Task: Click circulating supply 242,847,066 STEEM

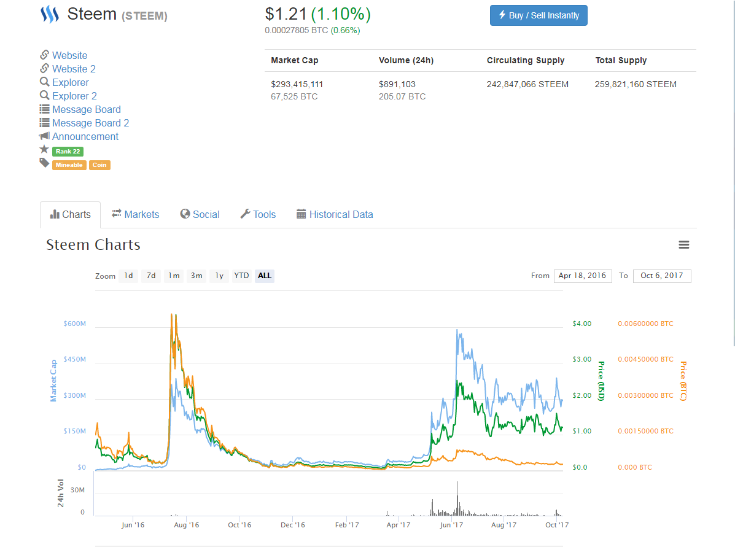Action: (x=528, y=84)
